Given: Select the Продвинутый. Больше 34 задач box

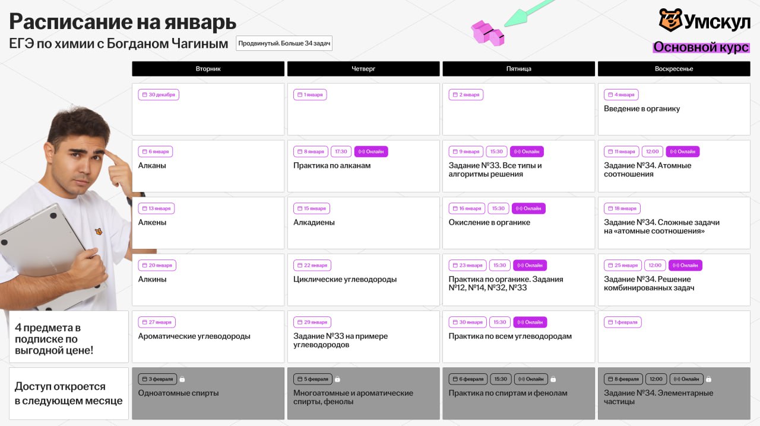Looking at the screenshot, I should 284,43.
